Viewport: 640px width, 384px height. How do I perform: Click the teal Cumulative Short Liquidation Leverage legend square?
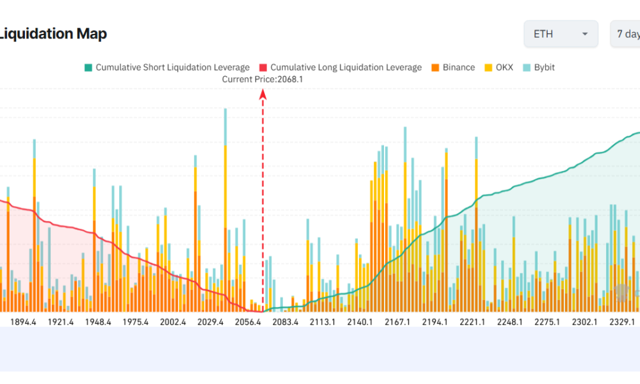coord(88,67)
